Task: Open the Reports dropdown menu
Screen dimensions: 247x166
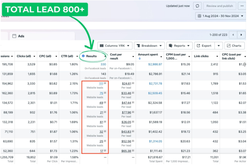Action: click(x=179, y=46)
